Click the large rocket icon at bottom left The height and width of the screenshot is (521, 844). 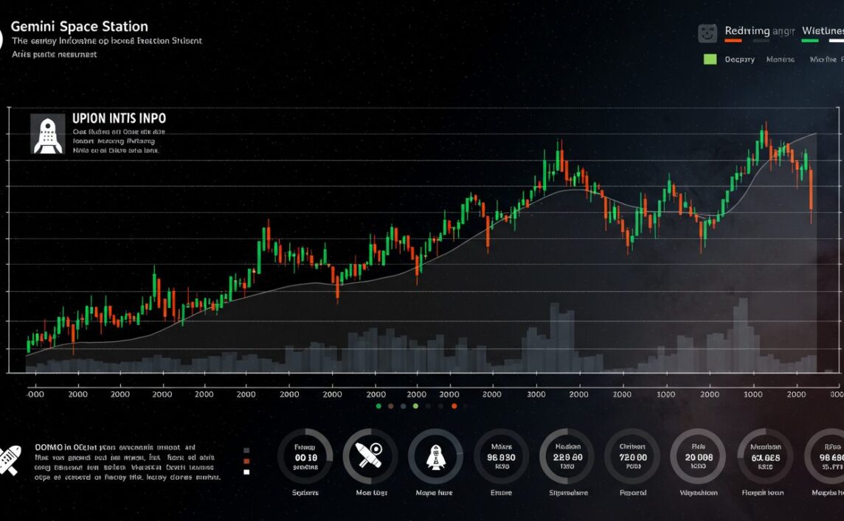(x=10, y=460)
